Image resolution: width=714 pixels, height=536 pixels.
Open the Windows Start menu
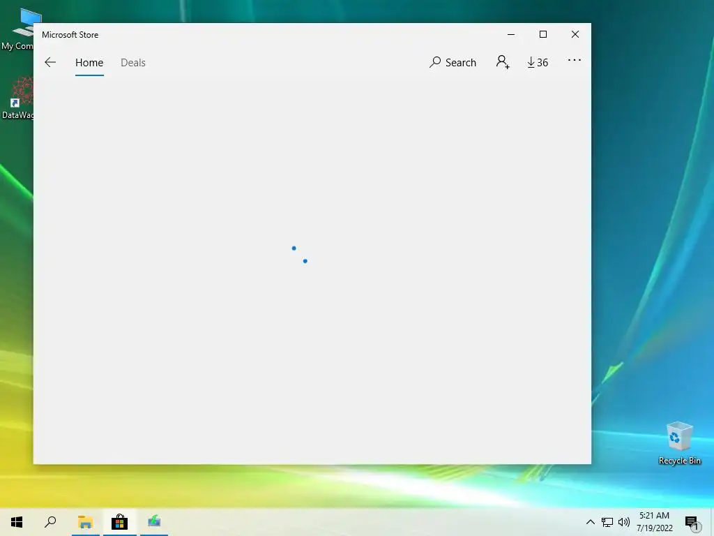pyautogui.click(x=17, y=522)
